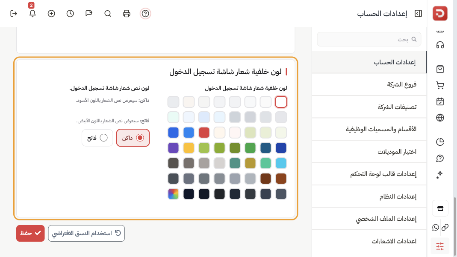457x257 pixels.
Task: Open the sparkle AI icon in sidebar
Action: pos(440,174)
